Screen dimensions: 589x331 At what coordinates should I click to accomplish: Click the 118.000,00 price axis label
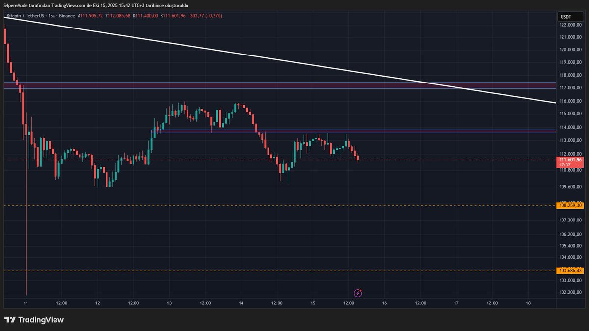pyautogui.click(x=570, y=75)
